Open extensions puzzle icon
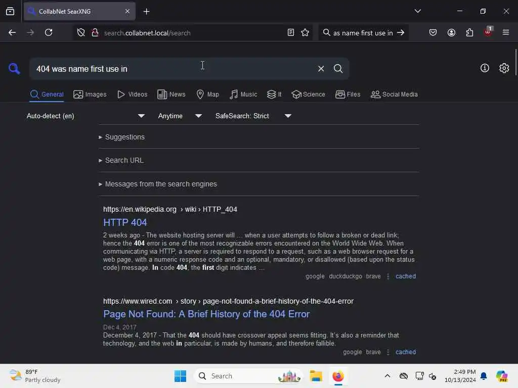Viewport: 518px width, 388px height. (469, 32)
